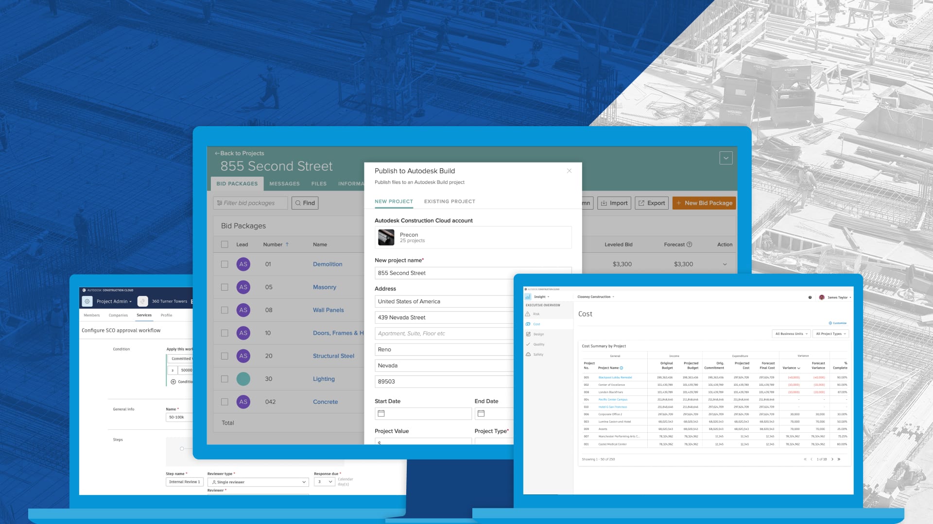The image size is (933, 524).
Task: Check the checkbox next to Masonry bid
Action: (x=225, y=287)
